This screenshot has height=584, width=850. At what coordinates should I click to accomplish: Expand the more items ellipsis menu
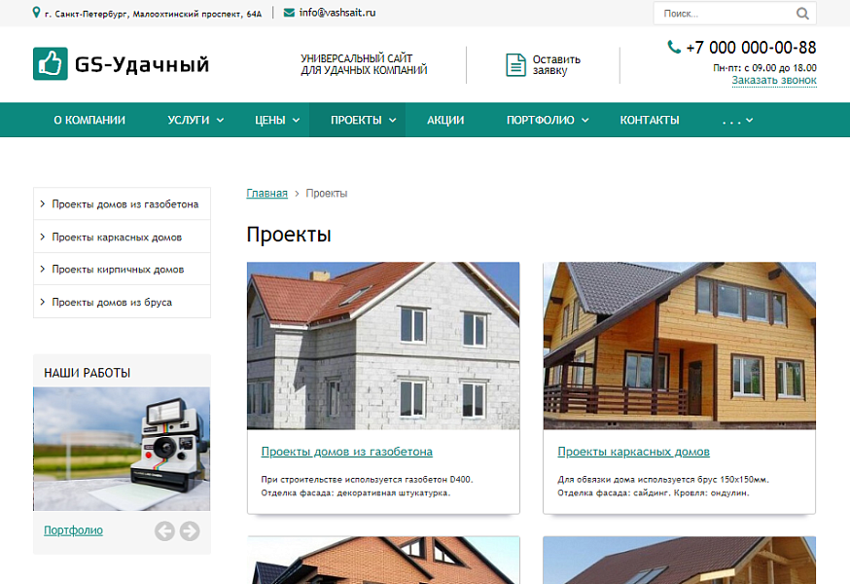click(x=737, y=120)
